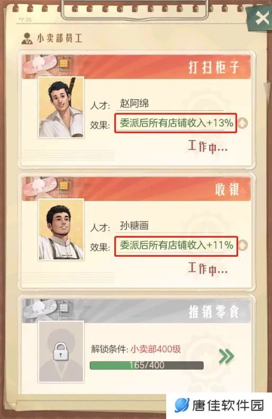Open the locked 推销零食 job header

[x=137, y=311]
